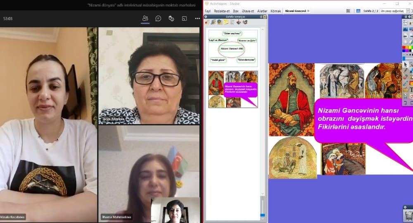
Task: Open the Alətlər menu
Action: 262,11
